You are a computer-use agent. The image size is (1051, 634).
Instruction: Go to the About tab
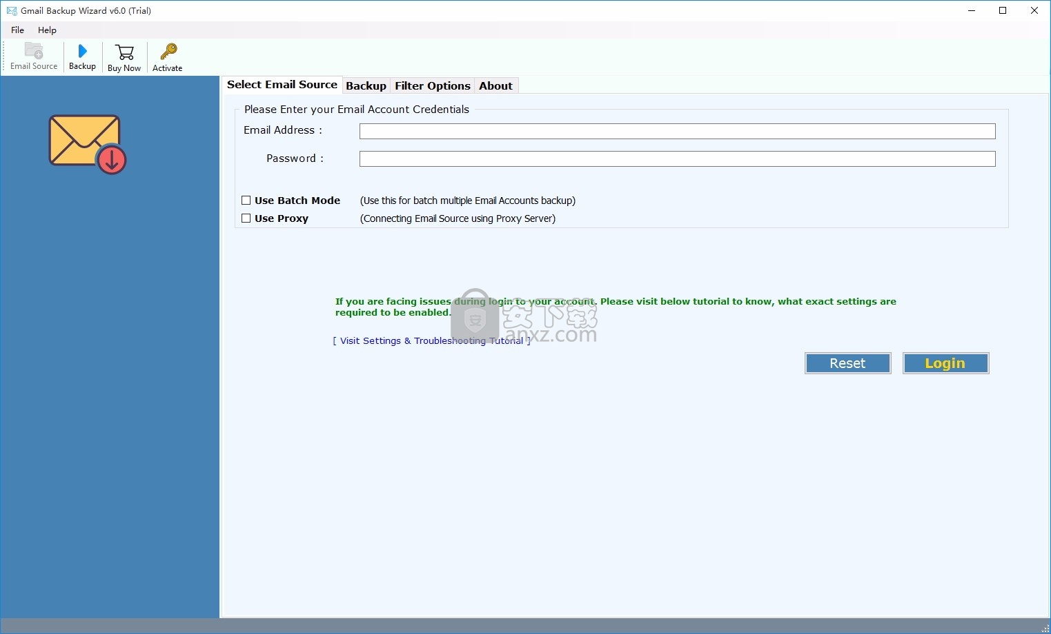coord(495,85)
